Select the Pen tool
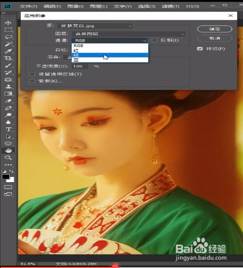 click(8, 108)
